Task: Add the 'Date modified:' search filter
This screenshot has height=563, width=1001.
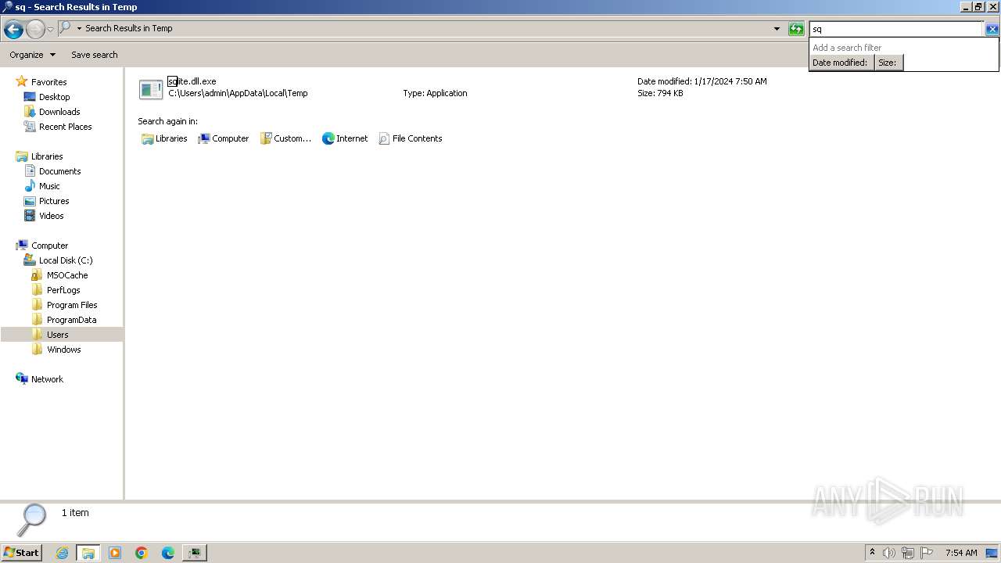Action: coord(840,63)
